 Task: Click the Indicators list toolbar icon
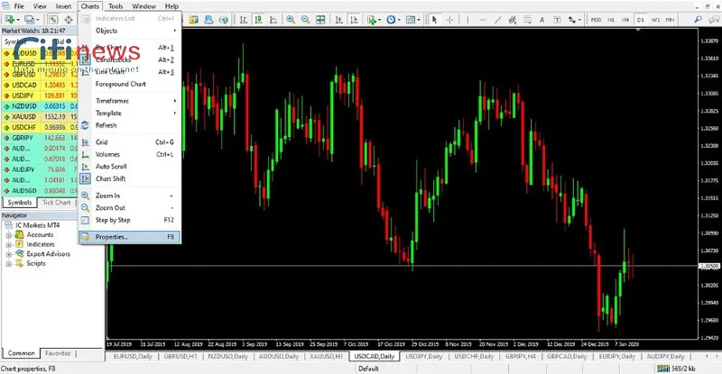click(x=372, y=19)
